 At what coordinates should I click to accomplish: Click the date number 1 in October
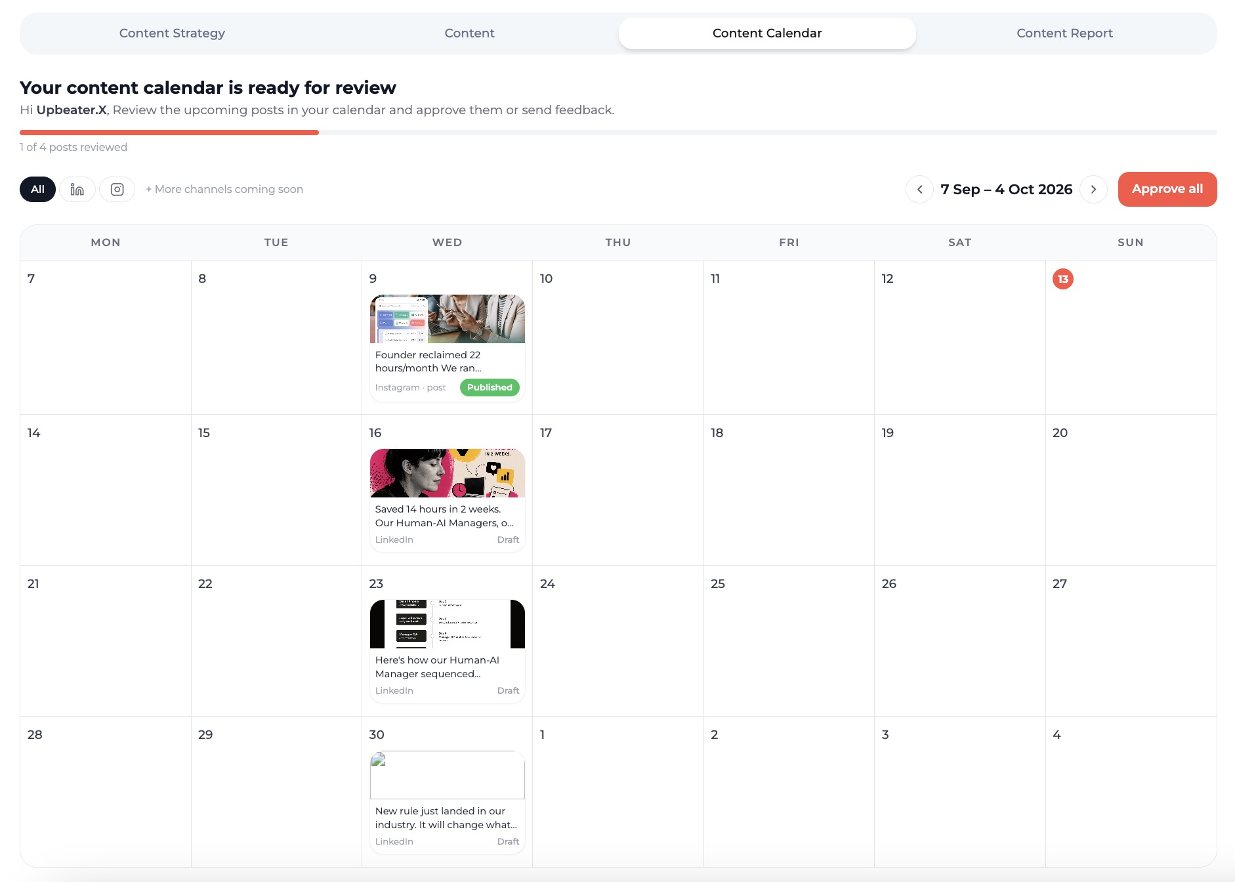tap(542, 734)
